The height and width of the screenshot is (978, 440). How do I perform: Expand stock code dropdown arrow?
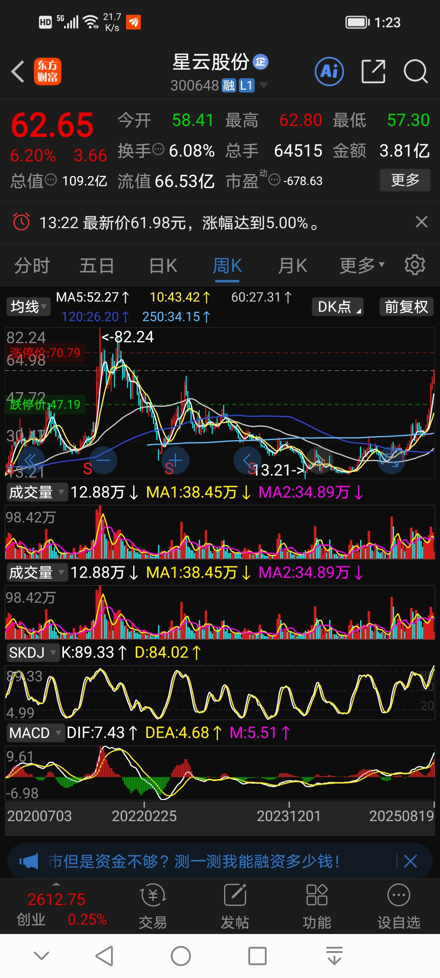tap(264, 85)
